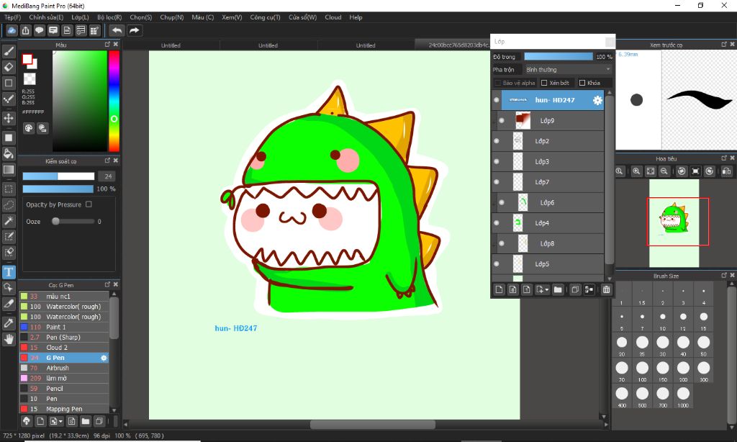The height and width of the screenshot is (442, 737).
Task: Click the export/share toolbar icon
Action: click(25, 30)
